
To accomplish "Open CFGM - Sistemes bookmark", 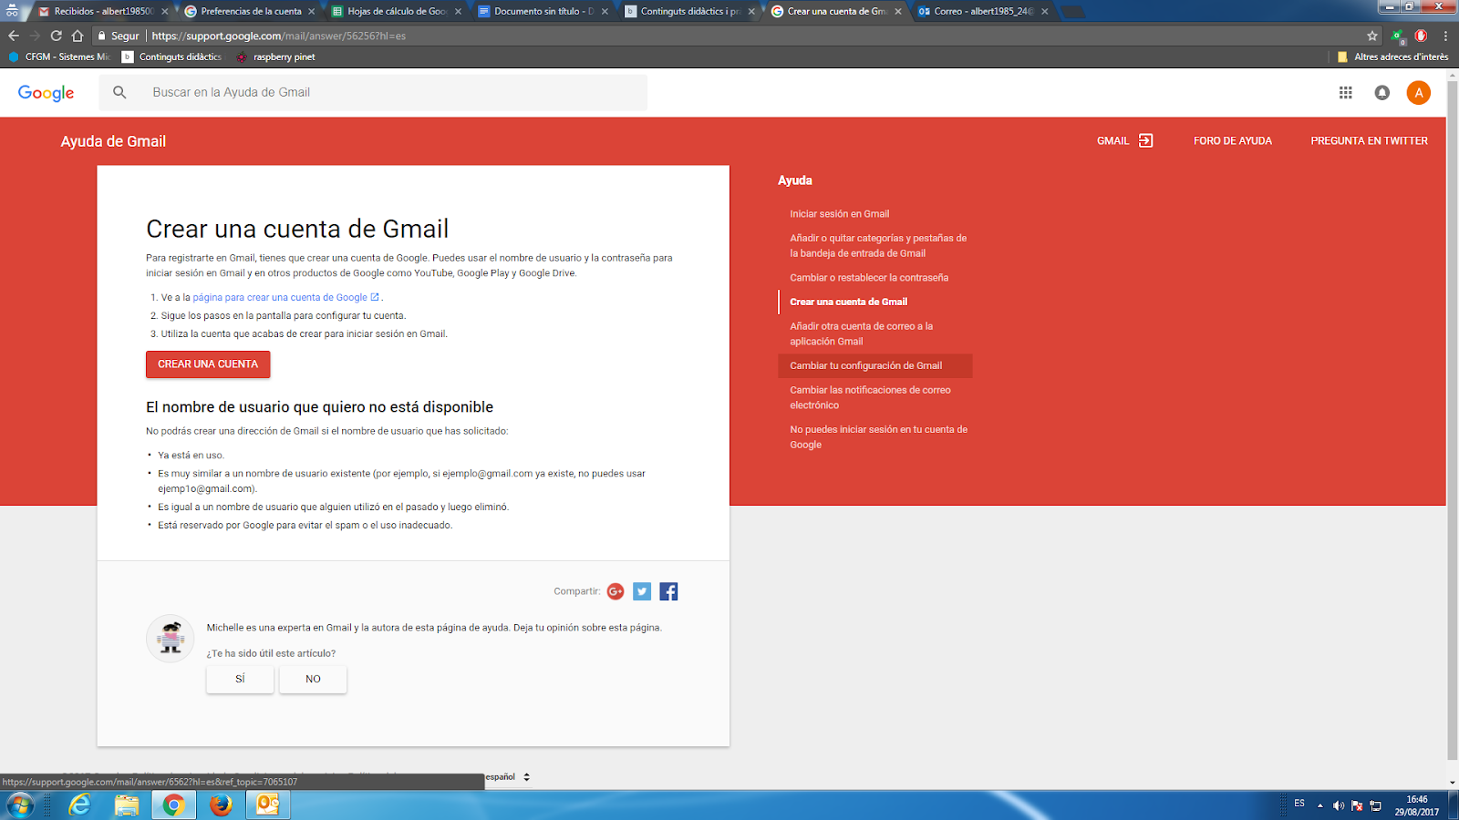I will tap(59, 56).
